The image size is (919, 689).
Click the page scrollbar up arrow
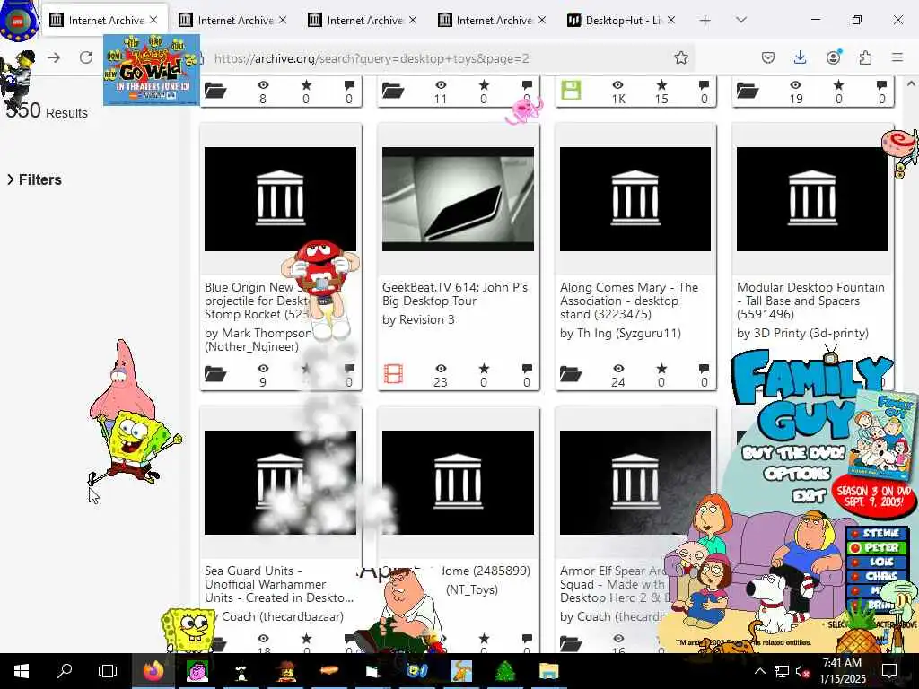(911, 83)
